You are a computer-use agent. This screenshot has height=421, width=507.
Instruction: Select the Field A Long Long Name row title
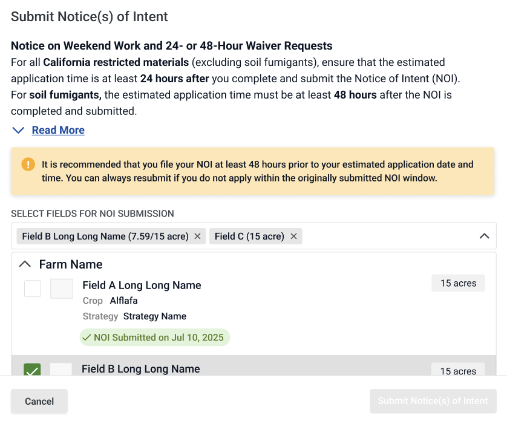tap(142, 285)
